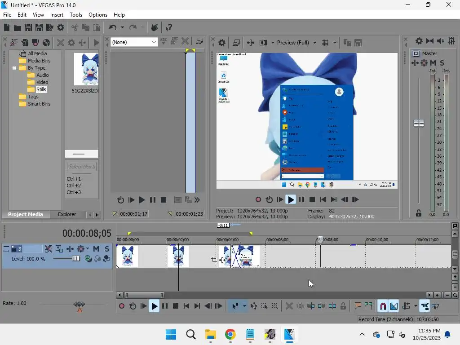Open the File menu

click(x=7, y=15)
